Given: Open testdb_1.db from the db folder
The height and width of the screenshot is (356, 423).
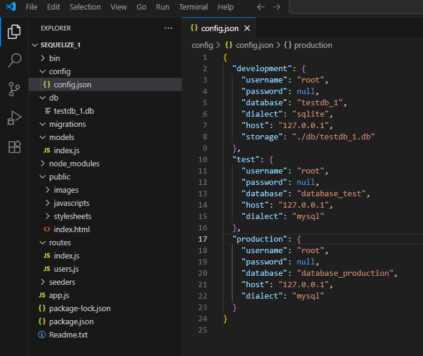Looking at the screenshot, I should tap(105, 111).
